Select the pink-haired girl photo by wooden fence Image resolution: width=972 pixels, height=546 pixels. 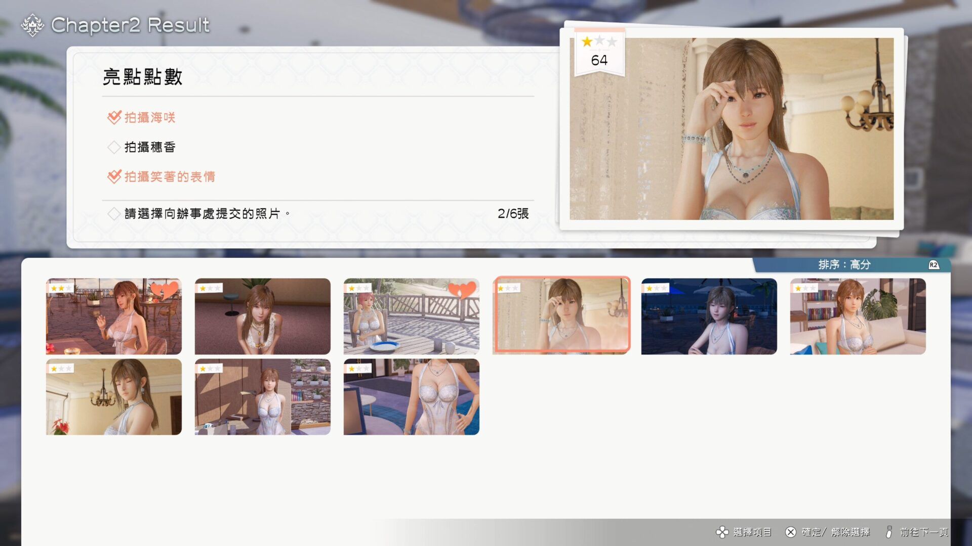click(x=412, y=316)
